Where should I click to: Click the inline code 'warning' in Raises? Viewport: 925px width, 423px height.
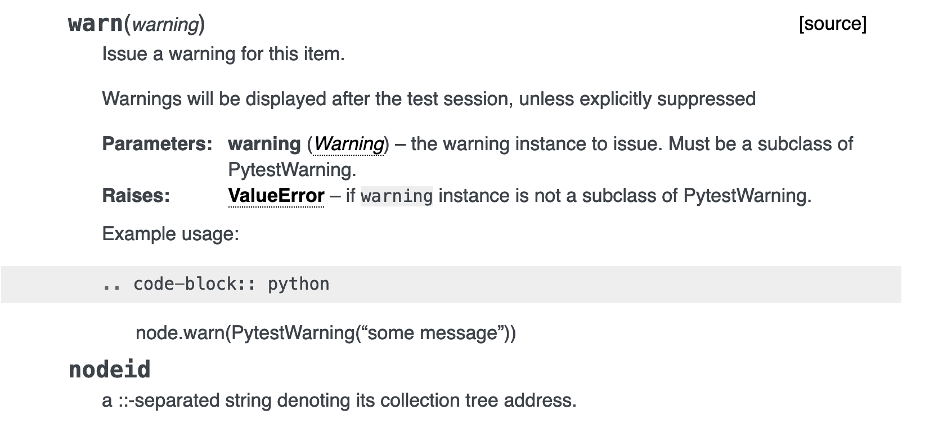tap(397, 196)
